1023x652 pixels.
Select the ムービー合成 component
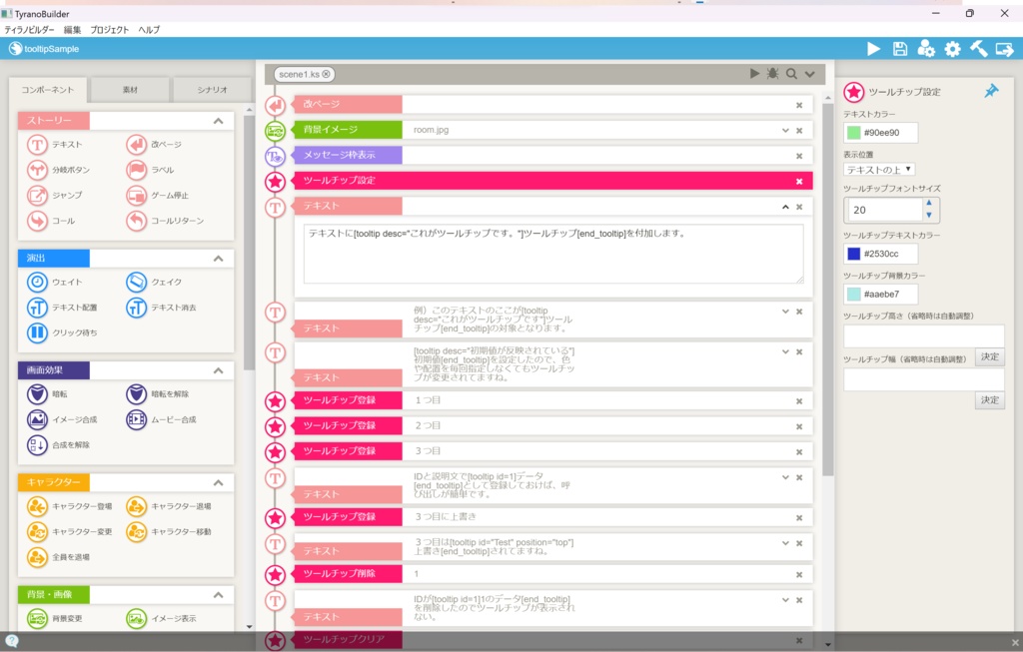[x=161, y=419]
